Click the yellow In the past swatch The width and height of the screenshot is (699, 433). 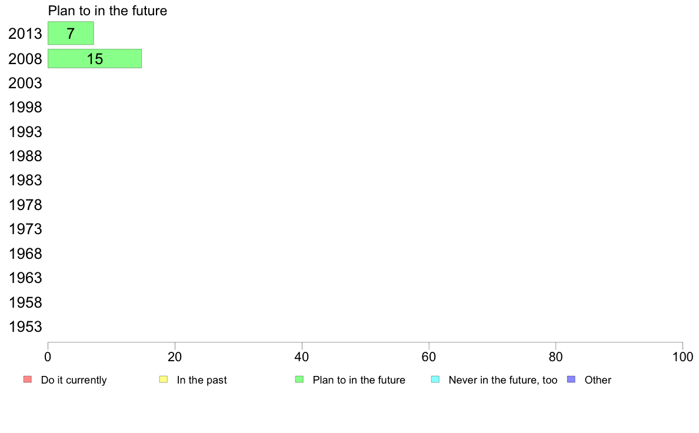[x=164, y=379]
